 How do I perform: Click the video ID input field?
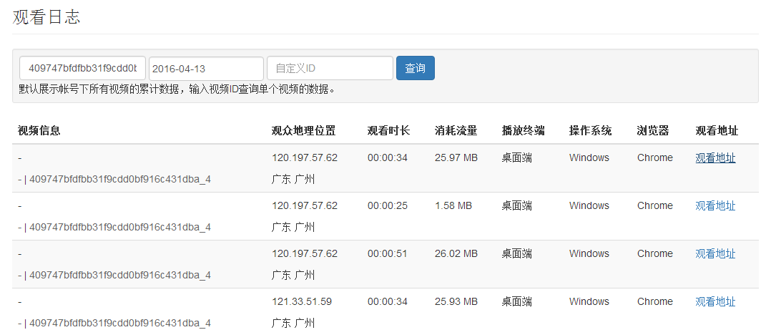82,69
